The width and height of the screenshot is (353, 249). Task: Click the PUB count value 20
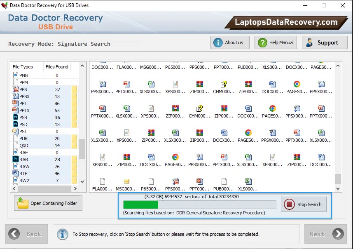pos(57,139)
